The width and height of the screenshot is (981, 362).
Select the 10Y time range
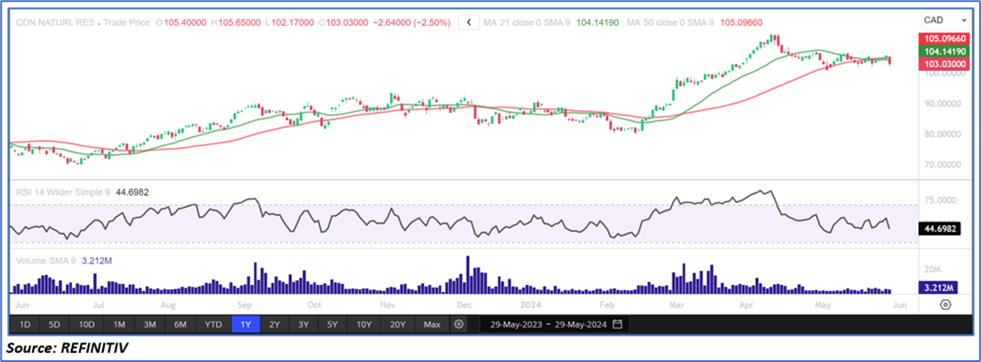pyautogui.click(x=363, y=324)
